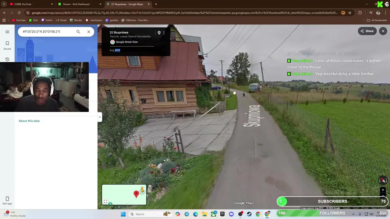Image resolution: width=390 pixels, height=219 pixels.
Task: Open the F2Movies bookmark
Action: 135,20
